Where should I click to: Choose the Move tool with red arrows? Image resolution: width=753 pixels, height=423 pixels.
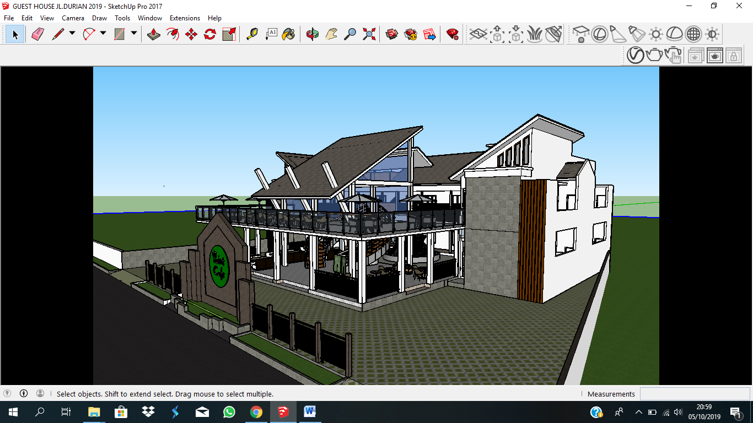click(191, 34)
